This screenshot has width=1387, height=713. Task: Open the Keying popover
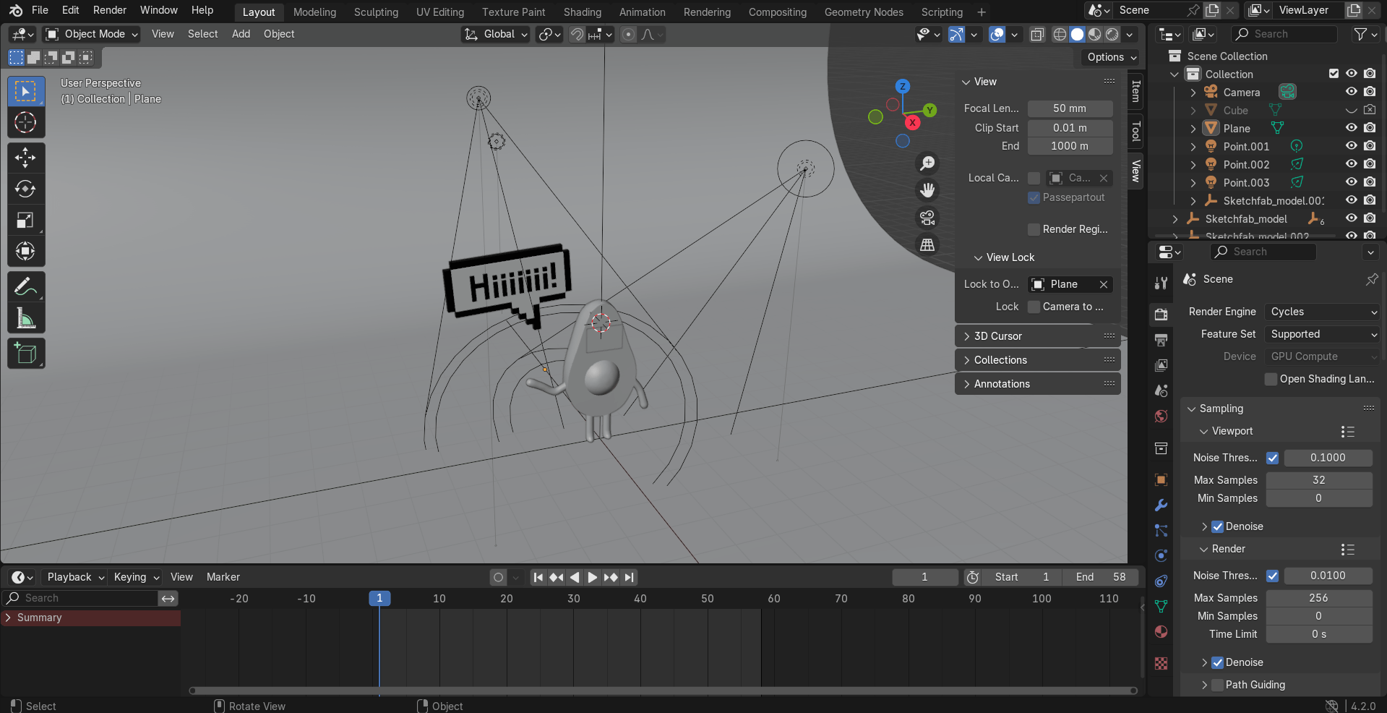coord(136,577)
